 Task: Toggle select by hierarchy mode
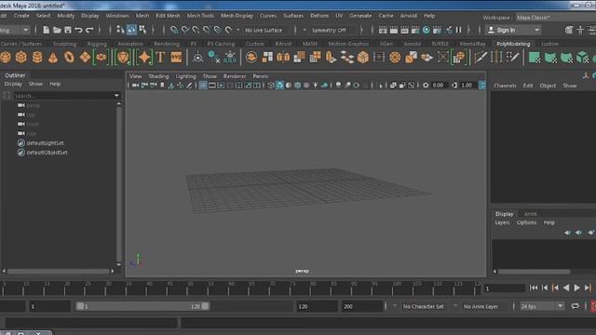(x=120, y=30)
